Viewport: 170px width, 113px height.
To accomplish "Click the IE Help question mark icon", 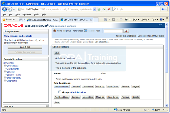I will click(x=161, y=19).
